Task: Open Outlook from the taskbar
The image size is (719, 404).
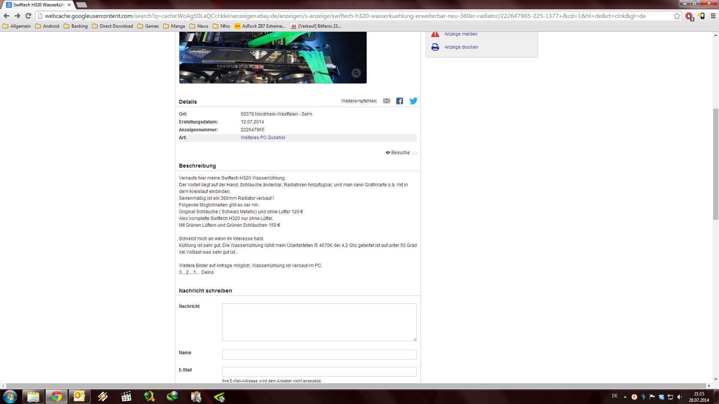Action: coord(80,397)
